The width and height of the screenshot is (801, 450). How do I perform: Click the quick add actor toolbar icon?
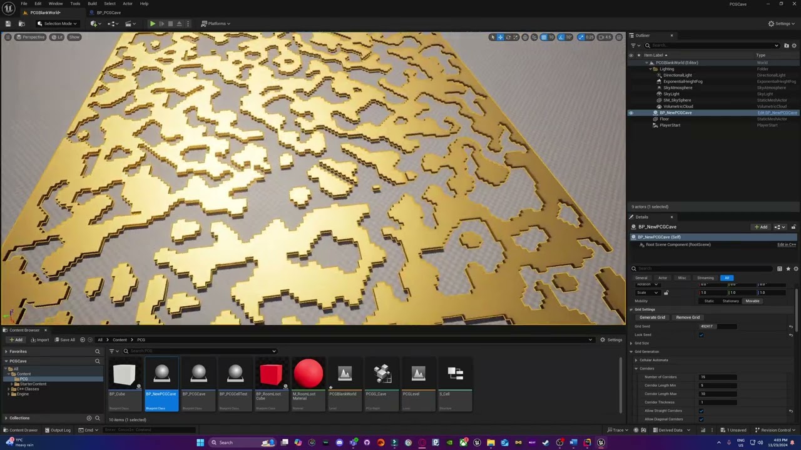pos(94,24)
